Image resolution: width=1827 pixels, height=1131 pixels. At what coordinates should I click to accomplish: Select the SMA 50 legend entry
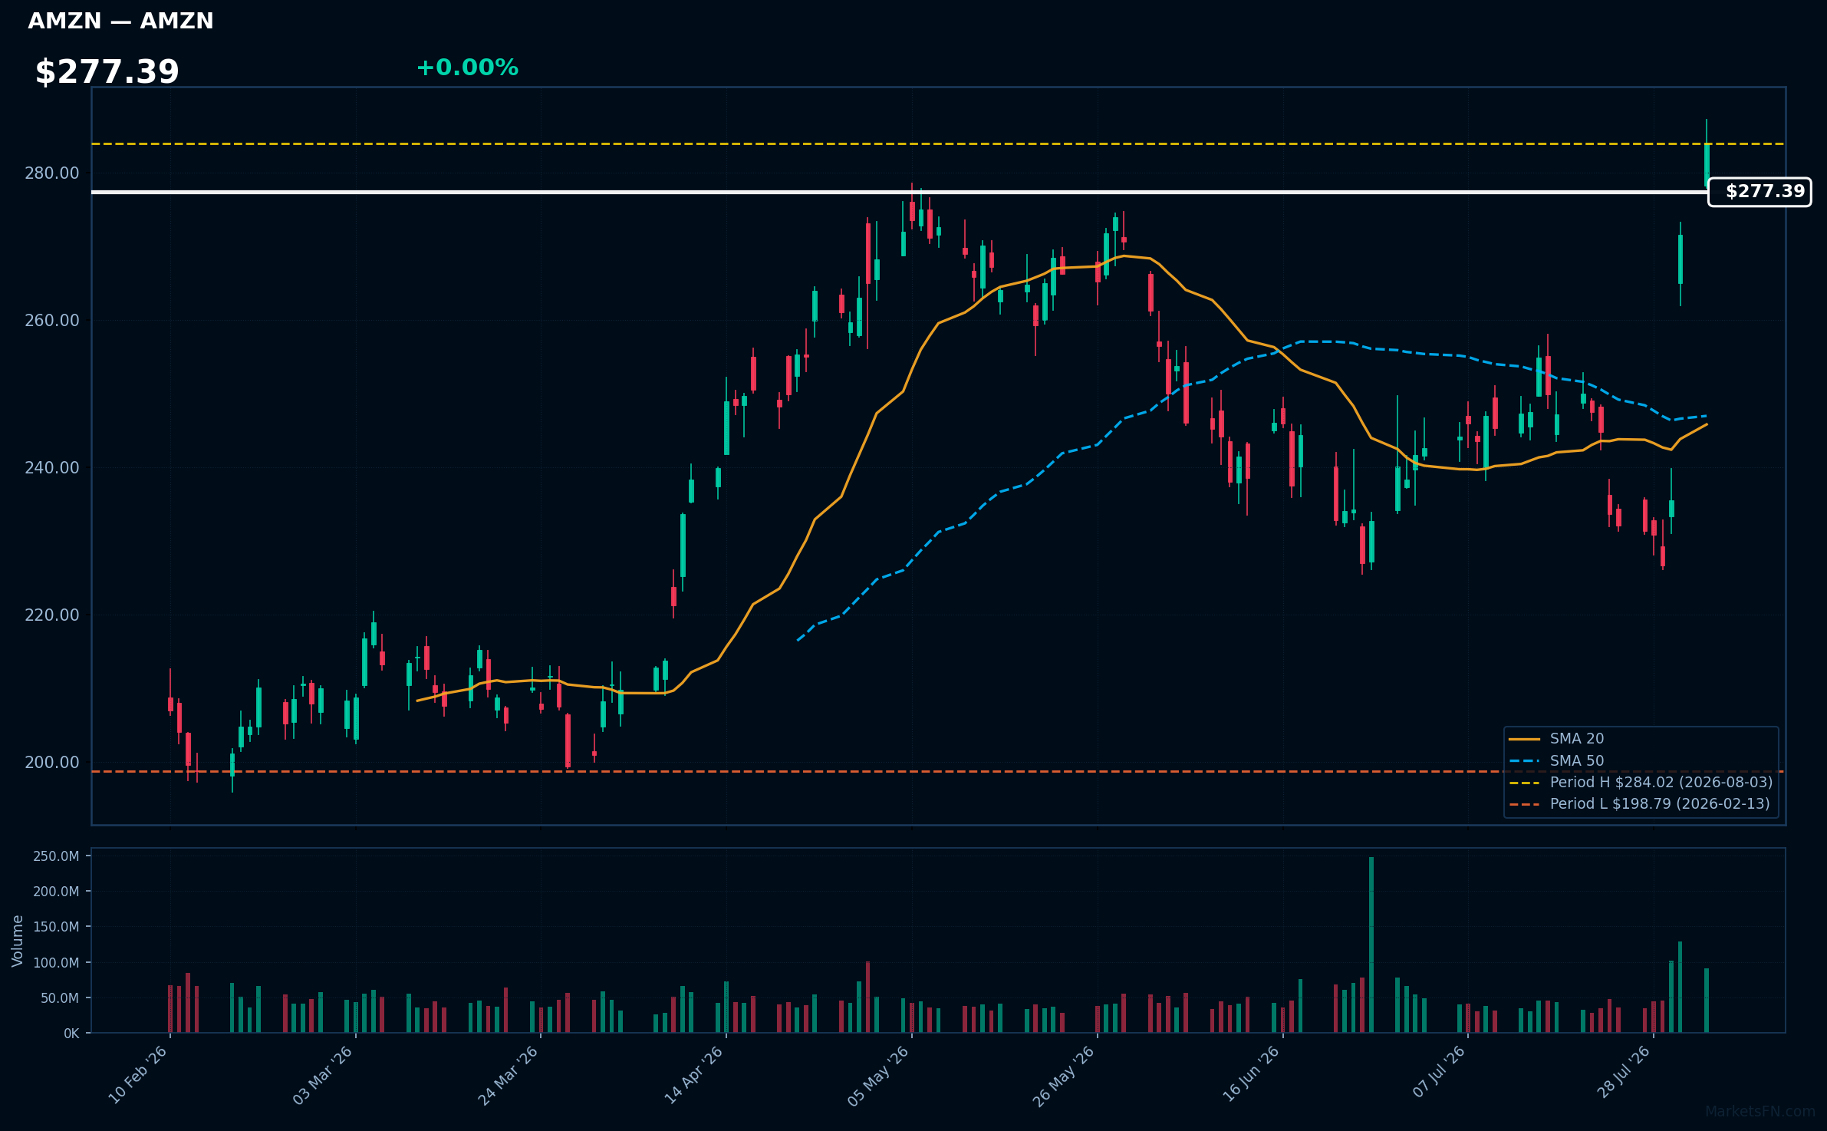[x=1557, y=761]
